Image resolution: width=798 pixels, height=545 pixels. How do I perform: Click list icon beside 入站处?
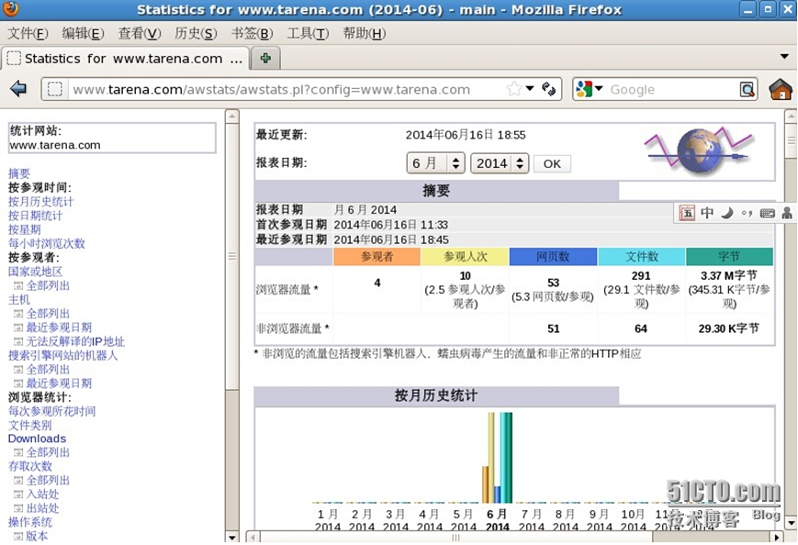pos(18,495)
